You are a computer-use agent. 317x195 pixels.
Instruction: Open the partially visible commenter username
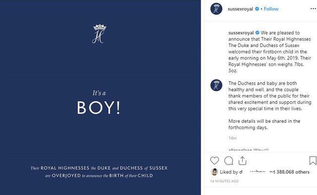coord(240,150)
